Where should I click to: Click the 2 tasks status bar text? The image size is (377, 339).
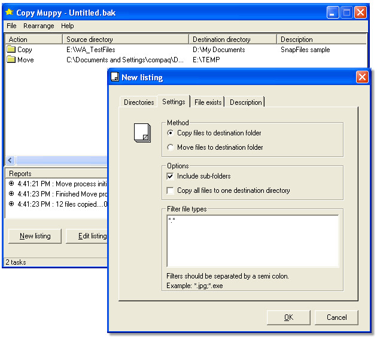[x=16, y=262]
